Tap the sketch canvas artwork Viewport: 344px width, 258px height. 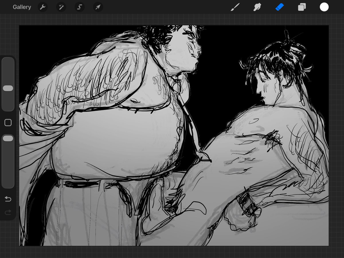tap(174, 136)
